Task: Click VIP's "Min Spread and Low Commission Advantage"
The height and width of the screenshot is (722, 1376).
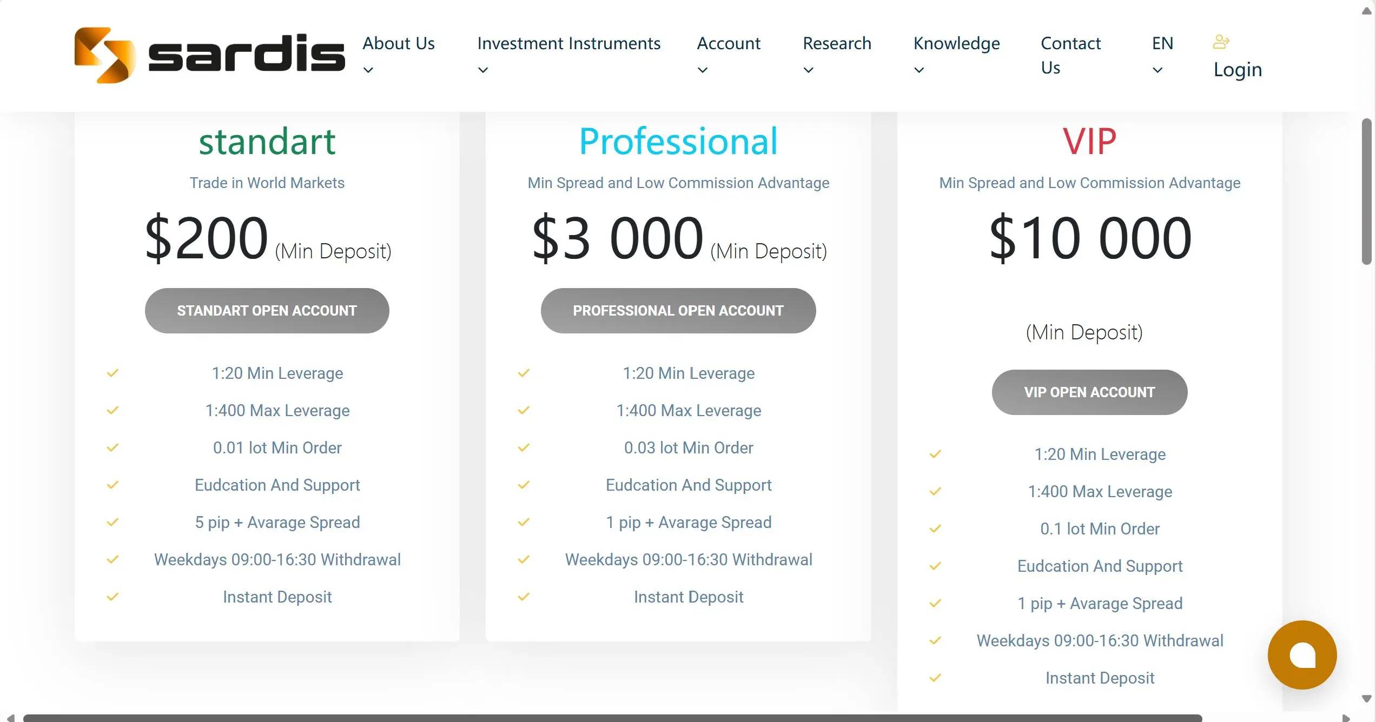Action: [1090, 183]
